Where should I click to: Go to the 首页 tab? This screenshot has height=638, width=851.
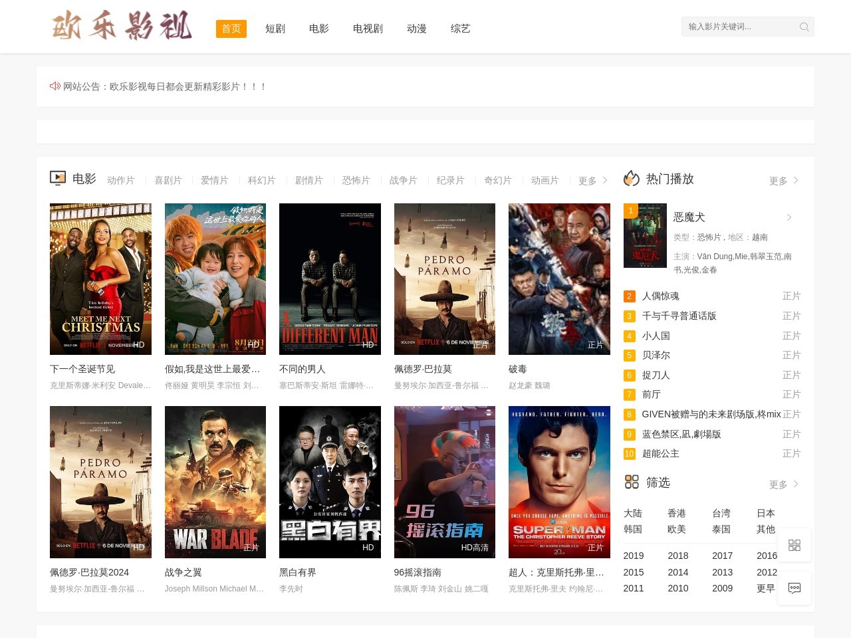[231, 29]
